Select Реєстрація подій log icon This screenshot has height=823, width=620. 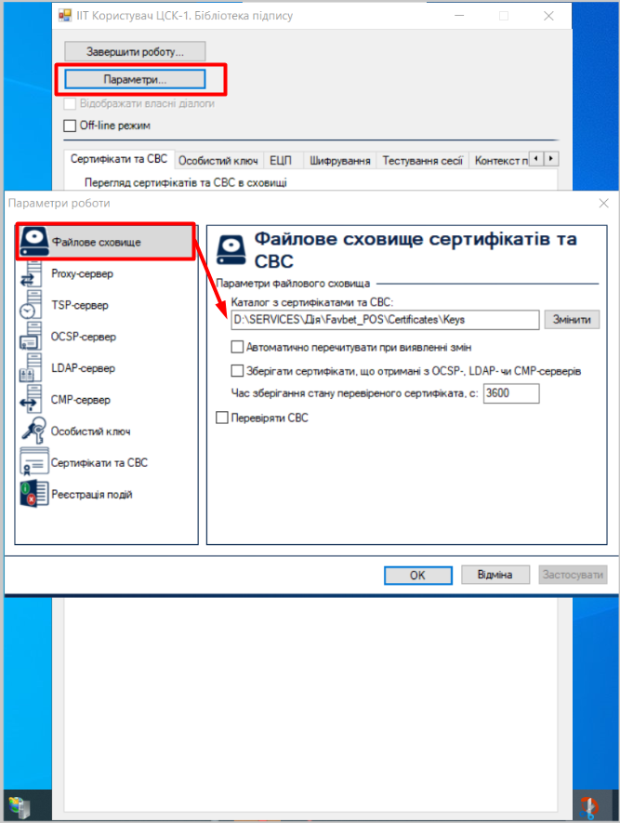[x=34, y=494]
